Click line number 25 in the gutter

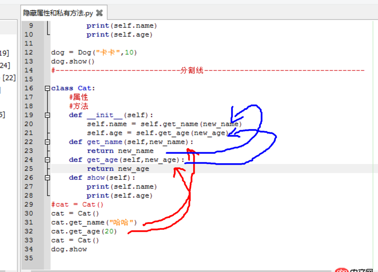click(x=29, y=168)
